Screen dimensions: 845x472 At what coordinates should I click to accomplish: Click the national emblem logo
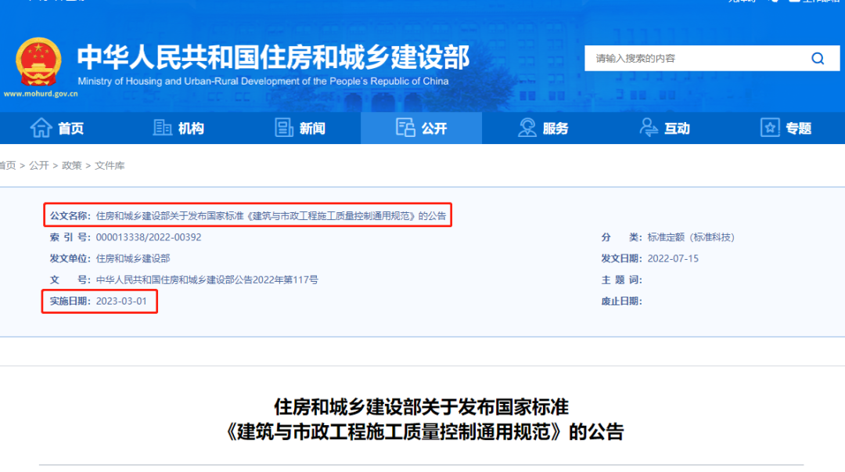[38, 62]
